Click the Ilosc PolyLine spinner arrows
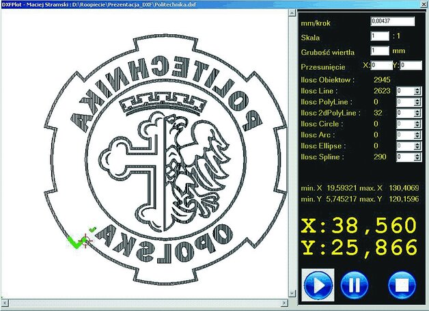This screenshot has width=429, height=311. click(x=417, y=102)
